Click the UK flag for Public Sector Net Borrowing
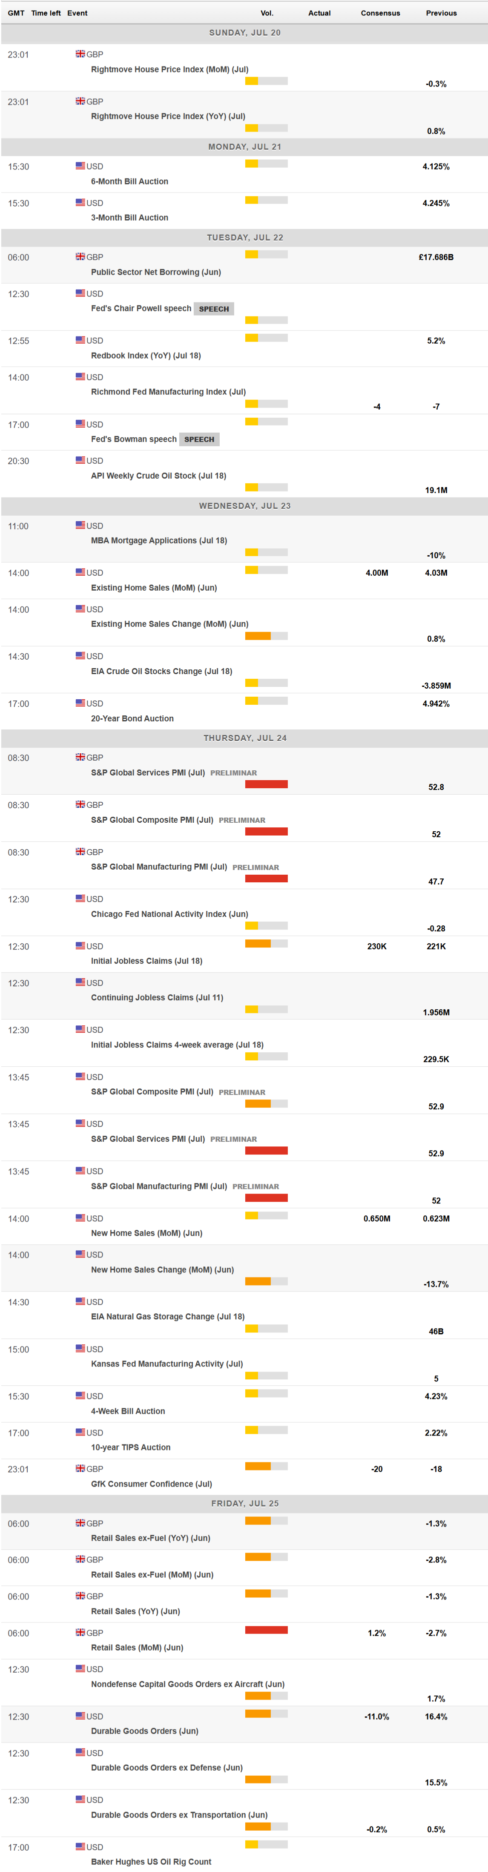 tap(80, 256)
